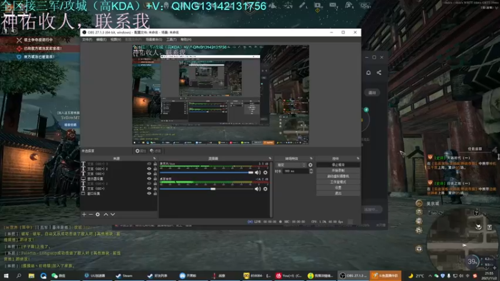Open 帮助(H) menu in OBS
Screen dimensions: 500x281
(186, 39)
